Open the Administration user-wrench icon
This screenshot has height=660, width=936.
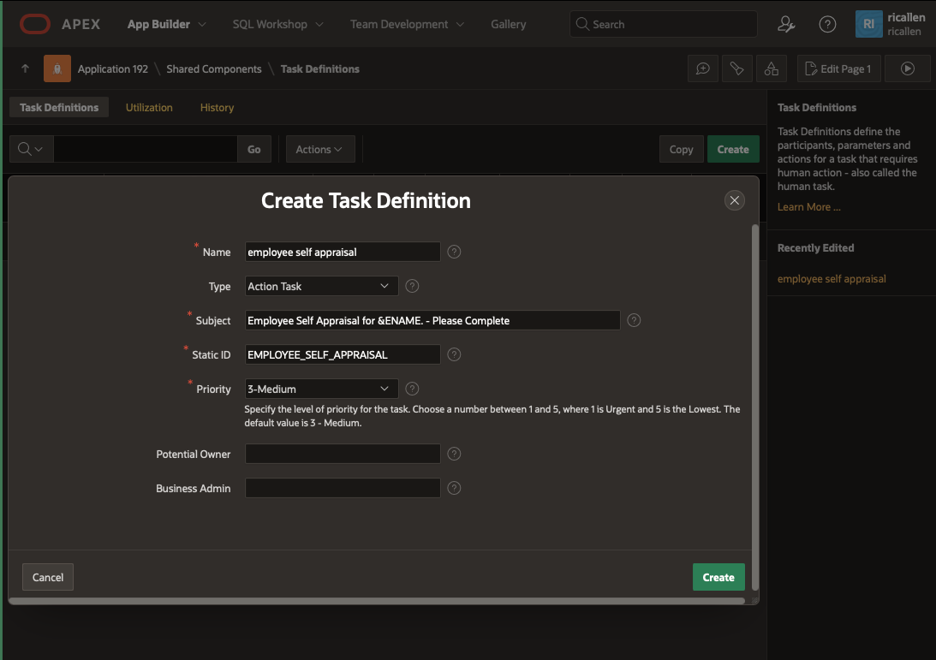(786, 24)
